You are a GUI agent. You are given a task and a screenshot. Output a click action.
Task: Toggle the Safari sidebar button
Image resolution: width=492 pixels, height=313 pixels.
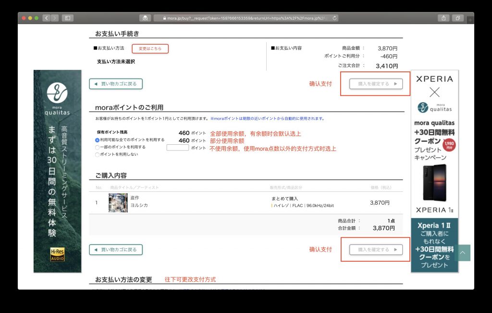pos(67,18)
